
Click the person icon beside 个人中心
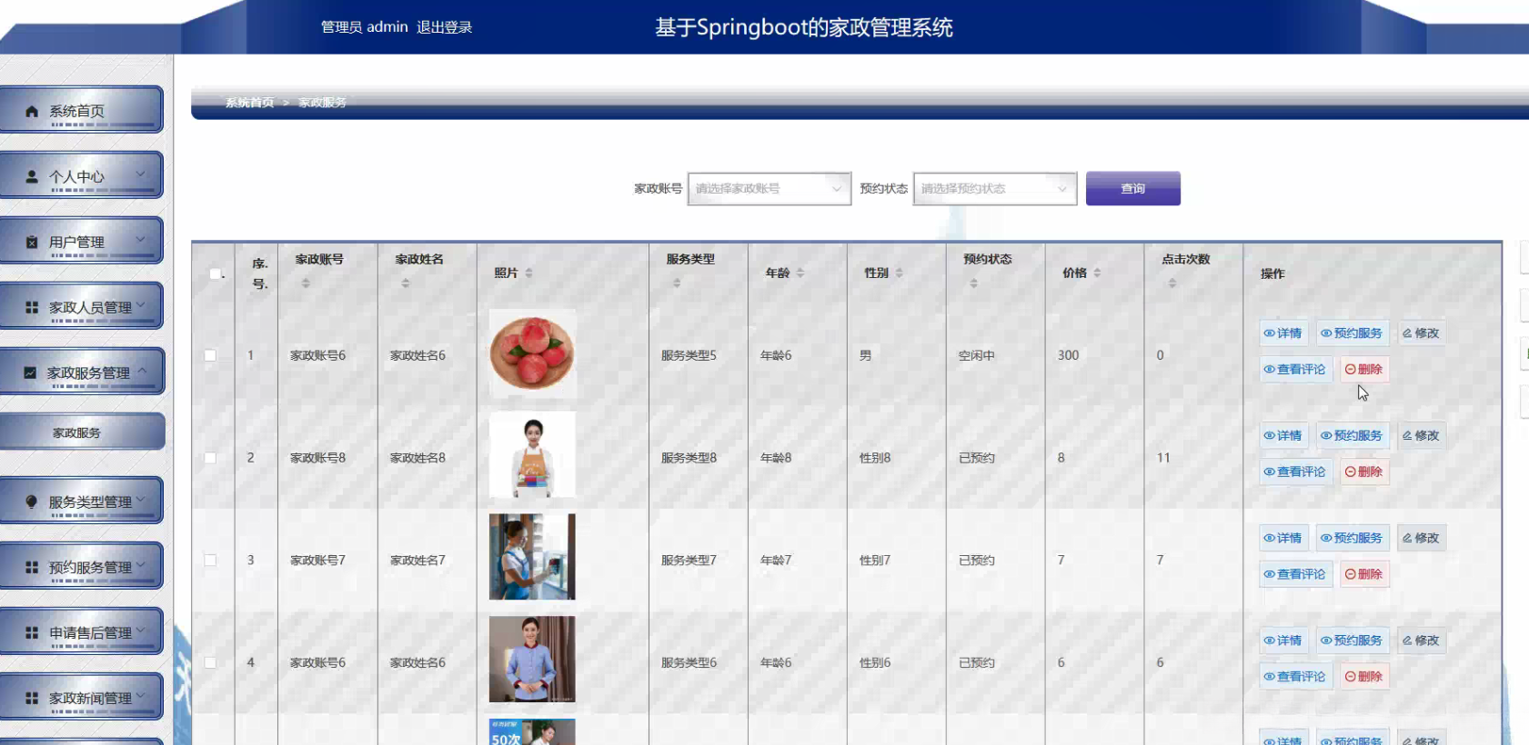coord(32,176)
